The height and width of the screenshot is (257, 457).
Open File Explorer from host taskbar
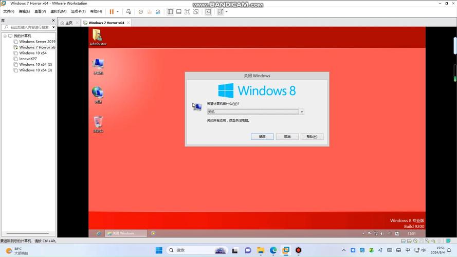click(261, 250)
